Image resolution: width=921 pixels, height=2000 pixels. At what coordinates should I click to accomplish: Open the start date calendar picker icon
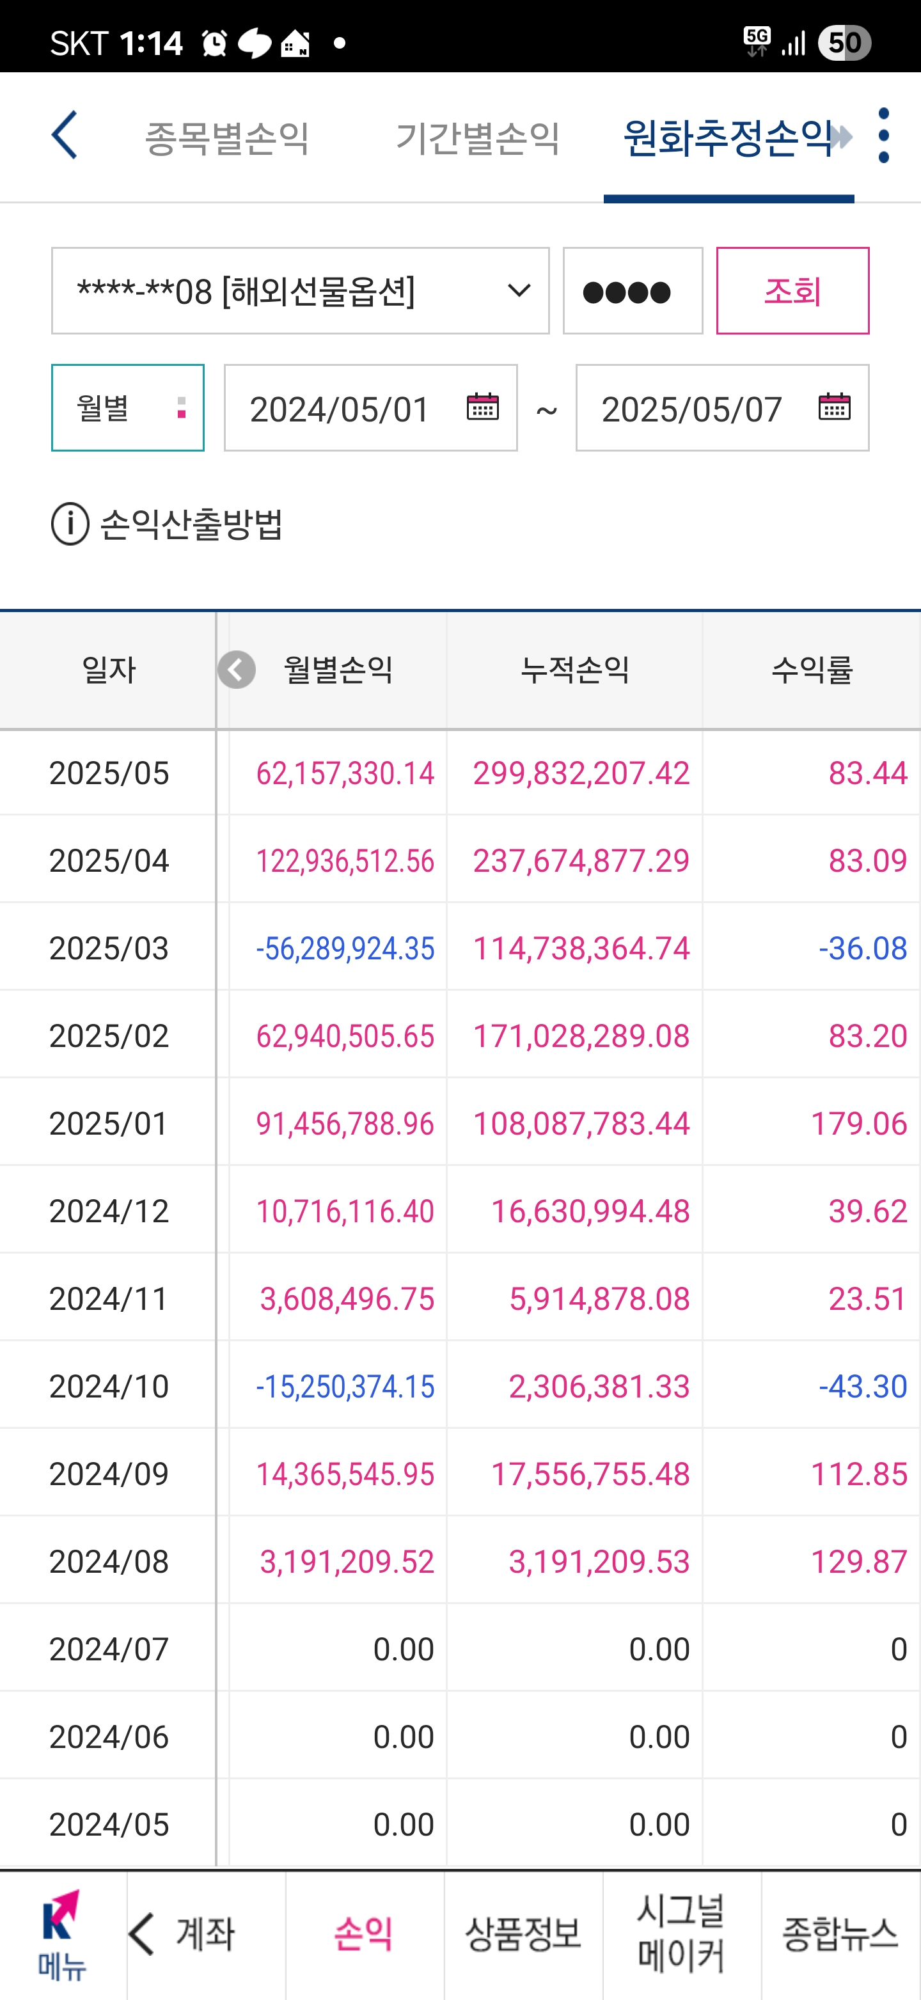click(x=482, y=407)
